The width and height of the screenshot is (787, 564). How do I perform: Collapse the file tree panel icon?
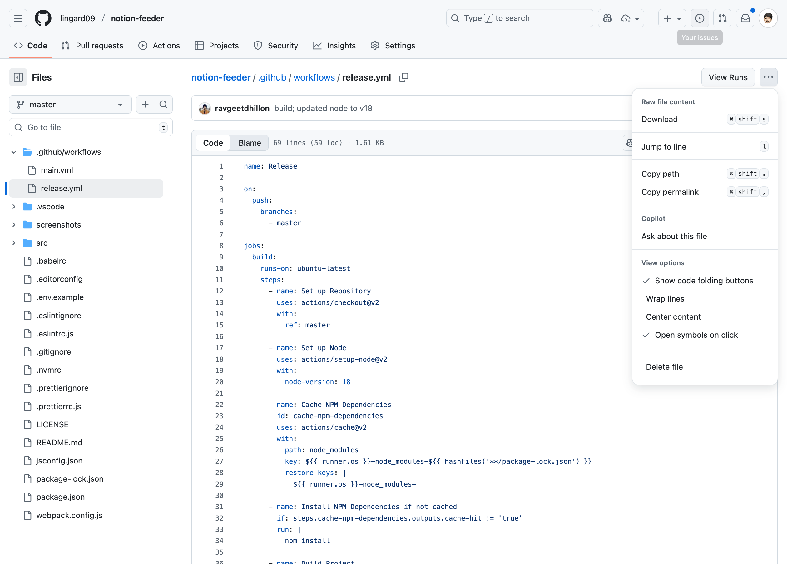coord(18,77)
